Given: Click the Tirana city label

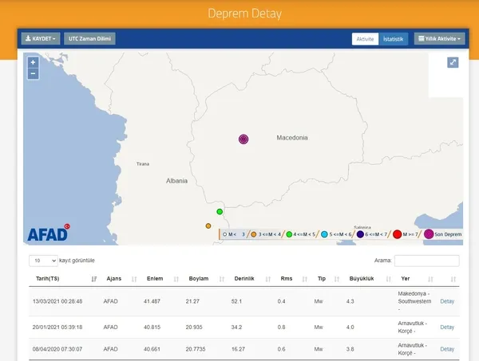Looking at the screenshot, I should [143, 164].
